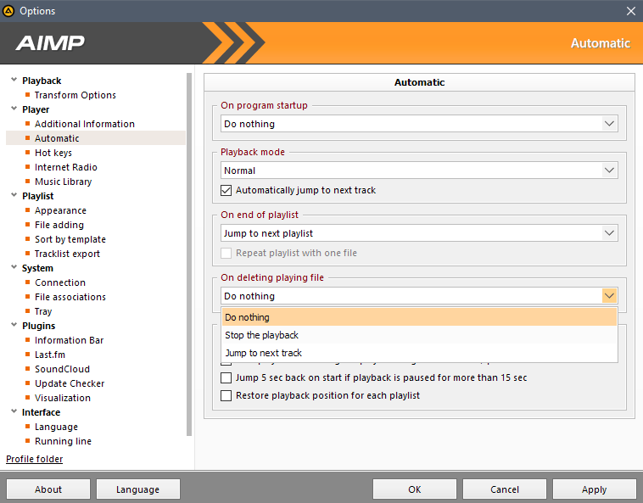Enable Jump 5 sec back on start
This screenshot has height=503, width=643.
coord(226,377)
